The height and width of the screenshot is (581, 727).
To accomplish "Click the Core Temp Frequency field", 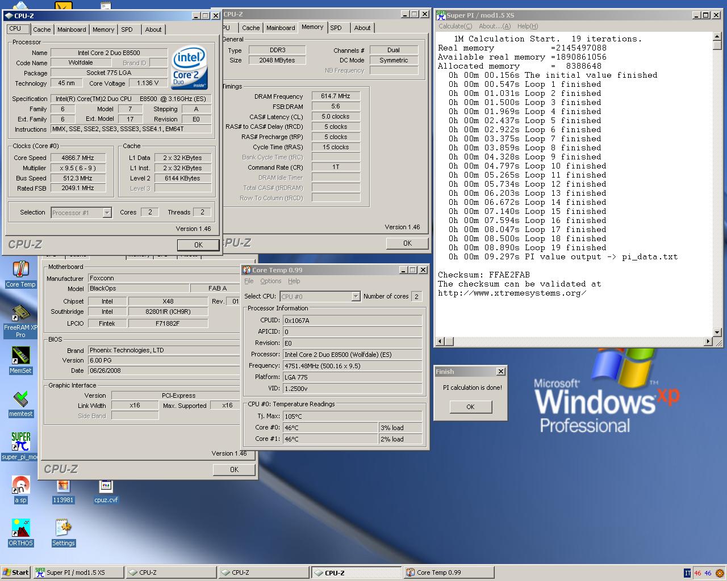I will coord(352,366).
